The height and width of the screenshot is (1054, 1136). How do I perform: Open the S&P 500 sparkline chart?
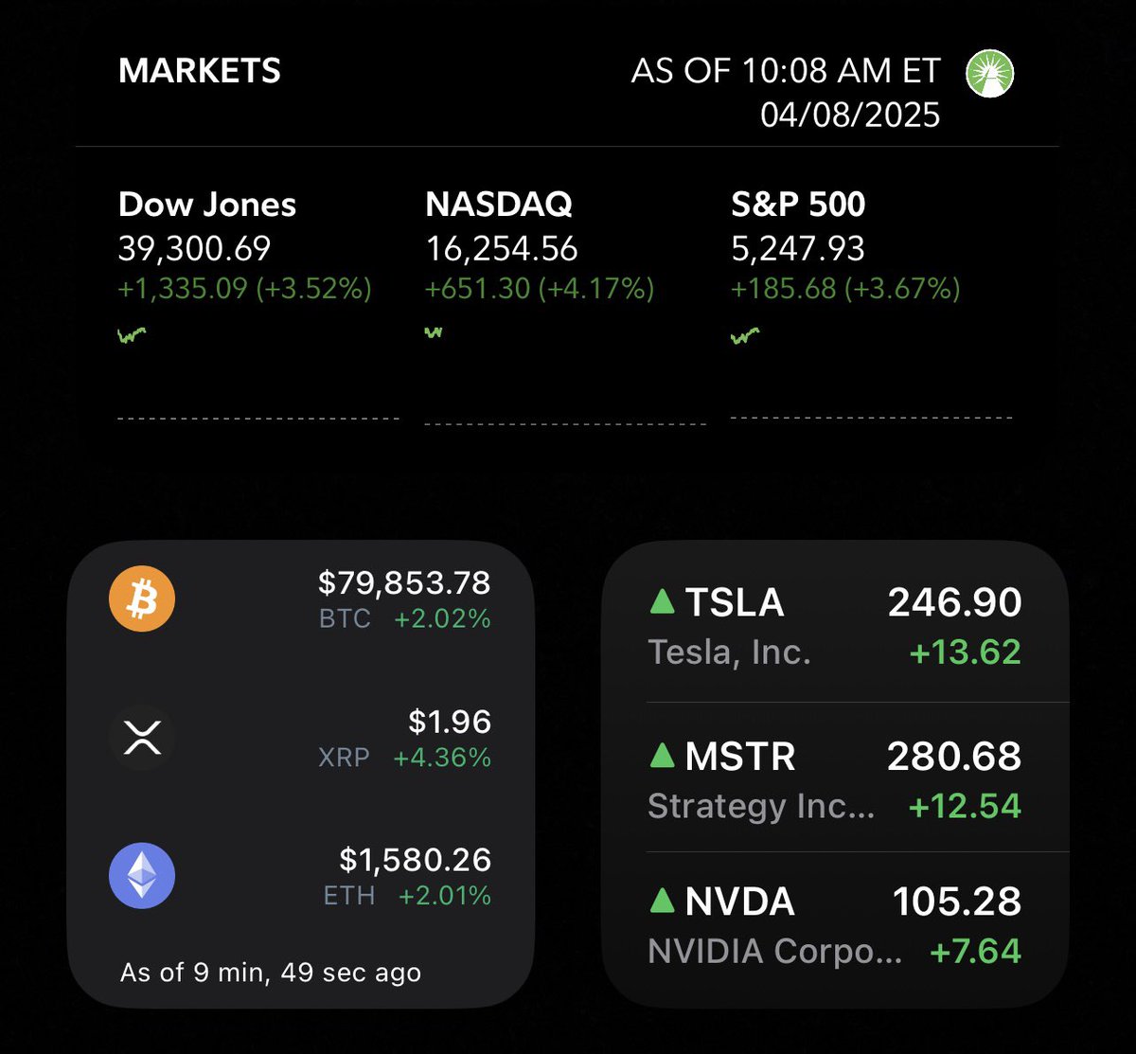[x=745, y=335]
